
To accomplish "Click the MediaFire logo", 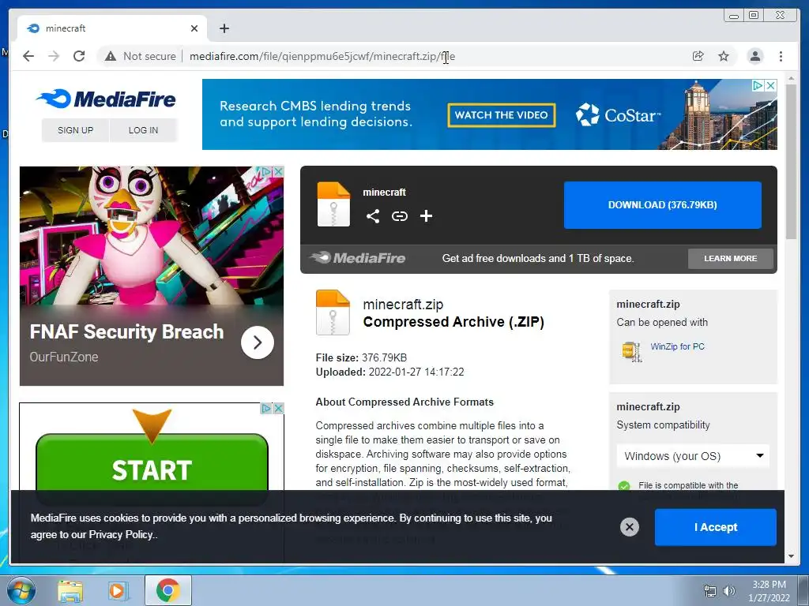I will click(107, 99).
